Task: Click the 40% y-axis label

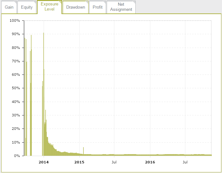Action: pyautogui.click(x=16, y=102)
